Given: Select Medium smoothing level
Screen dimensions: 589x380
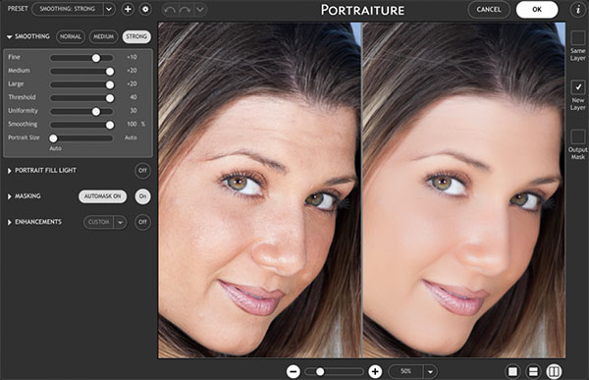Looking at the screenshot, I should point(103,37).
